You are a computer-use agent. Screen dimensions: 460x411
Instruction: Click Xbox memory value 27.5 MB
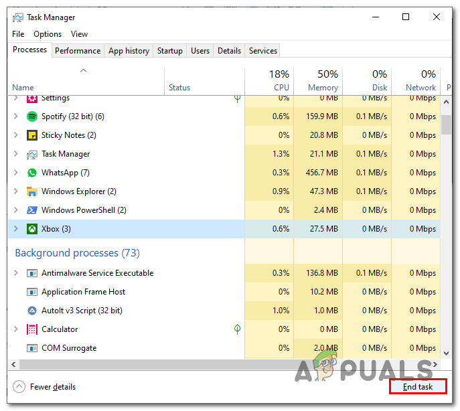[323, 229]
